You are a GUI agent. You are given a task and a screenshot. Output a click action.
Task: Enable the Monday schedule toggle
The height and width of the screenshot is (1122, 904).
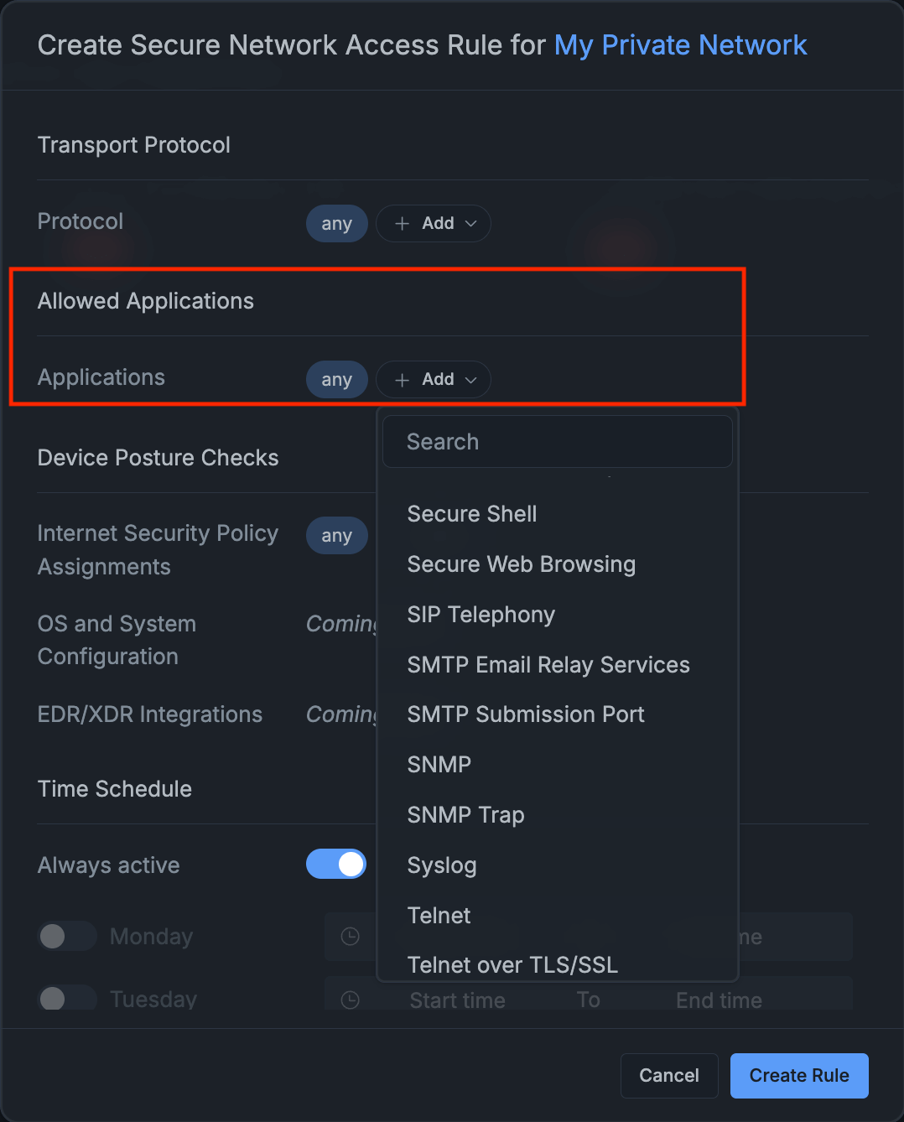pos(66,936)
